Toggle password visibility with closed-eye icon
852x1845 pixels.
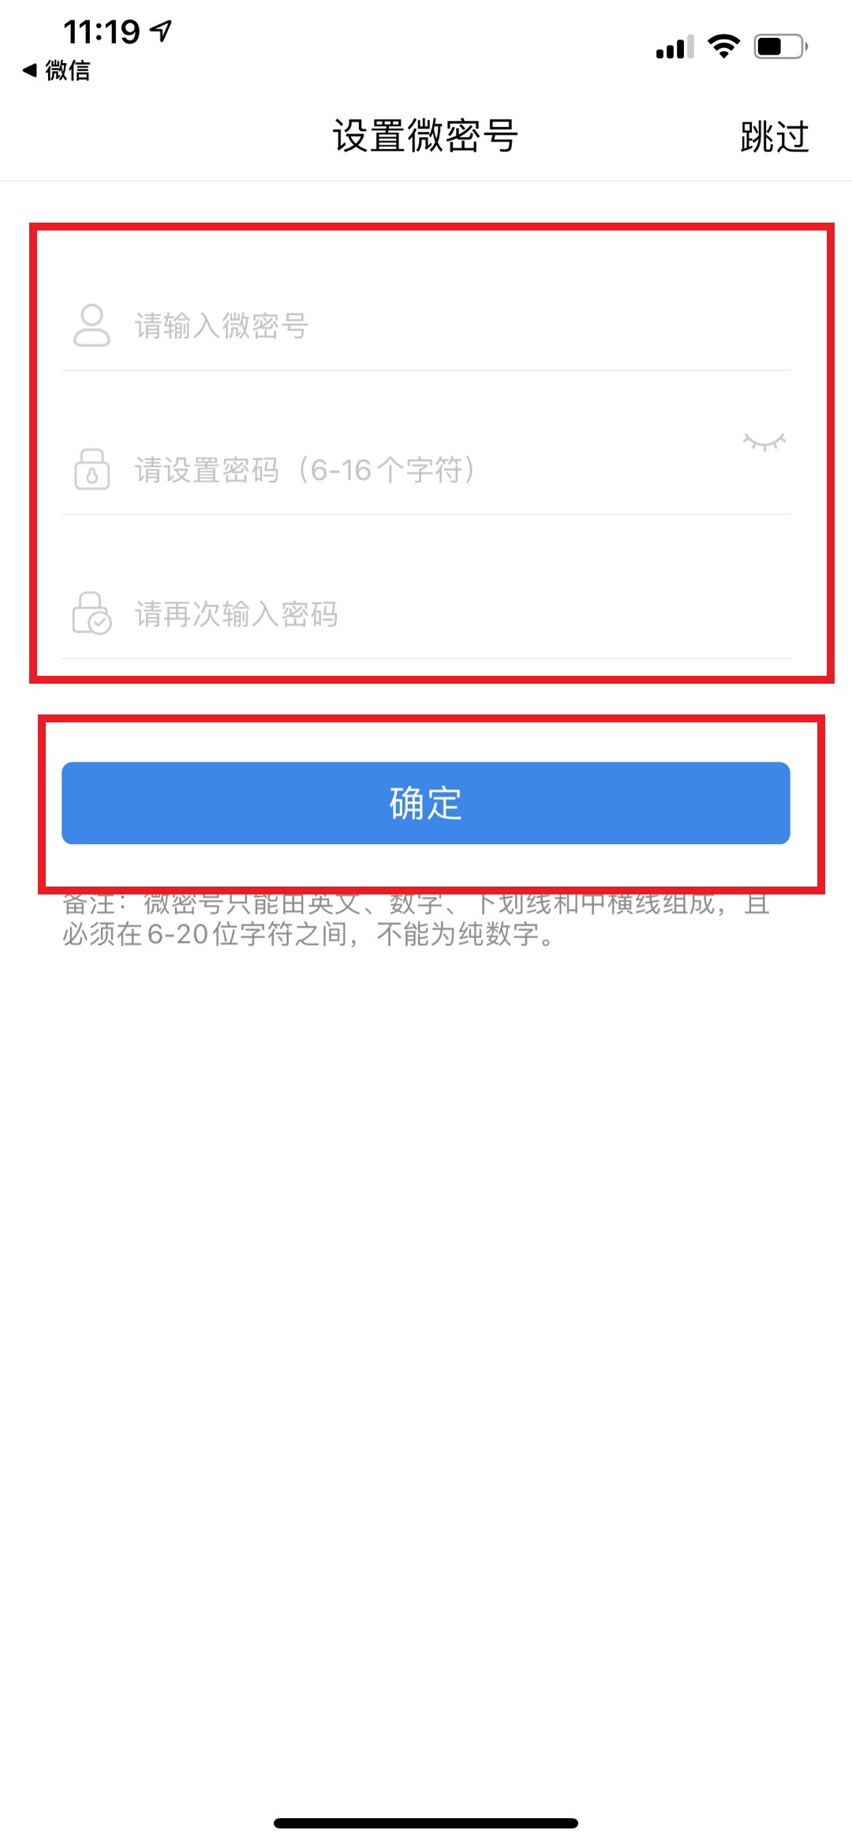tap(764, 441)
